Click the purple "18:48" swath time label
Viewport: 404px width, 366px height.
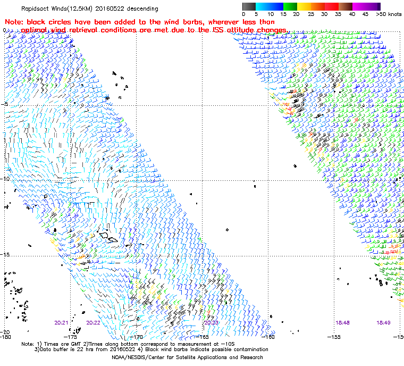pos(342,323)
